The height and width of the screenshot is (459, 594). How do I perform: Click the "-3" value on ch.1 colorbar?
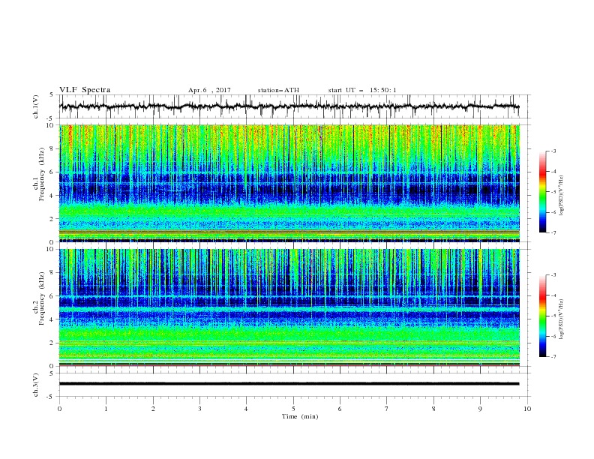click(x=553, y=151)
